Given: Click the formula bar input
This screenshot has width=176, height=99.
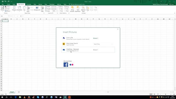Looking at the screenshot, I should (99, 16).
